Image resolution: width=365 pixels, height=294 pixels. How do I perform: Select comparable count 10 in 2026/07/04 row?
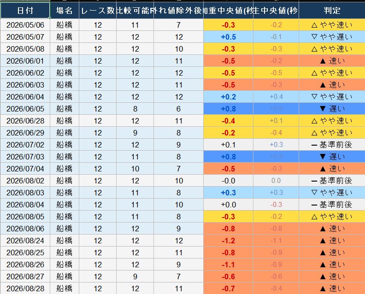(x=135, y=169)
